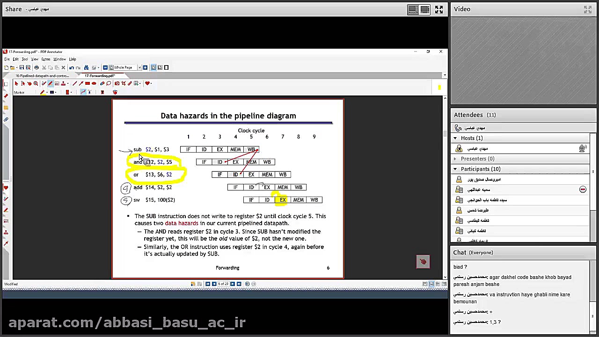599x337 pixels.
Task: Click the marker color swatch
Action: point(42,92)
